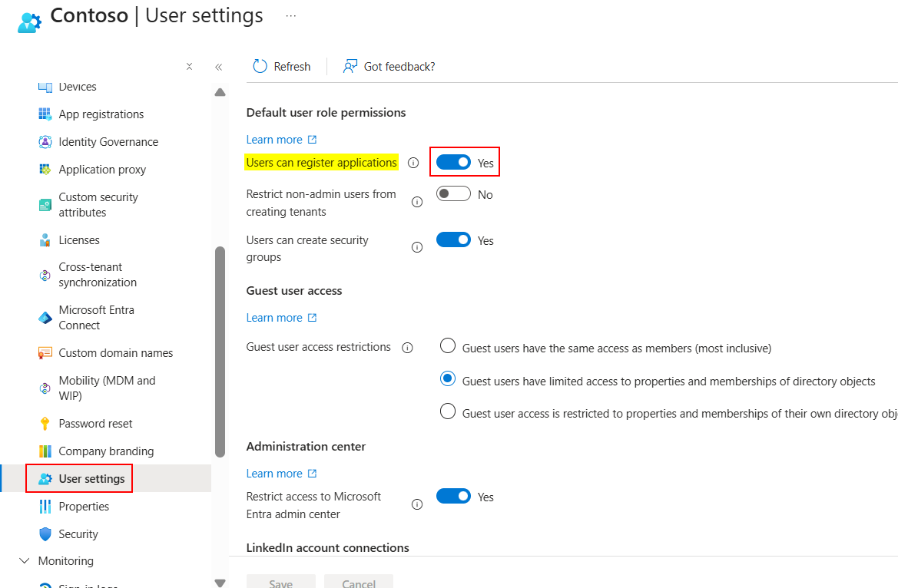Image resolution: width=898 pixels, height=588 pixels.
Task: Select Guest user access is restricted option
Action: (x=447, y=411)
